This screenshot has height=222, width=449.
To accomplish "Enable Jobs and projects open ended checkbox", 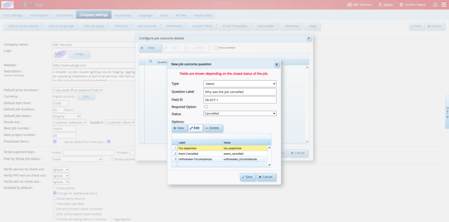I will click(55, 214).
